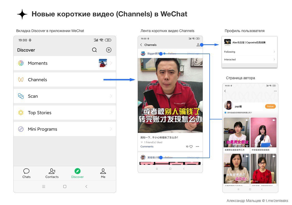The image size is (292, 205).
Task: Tap the Channels row label in Discover
Action: [37, 80]
